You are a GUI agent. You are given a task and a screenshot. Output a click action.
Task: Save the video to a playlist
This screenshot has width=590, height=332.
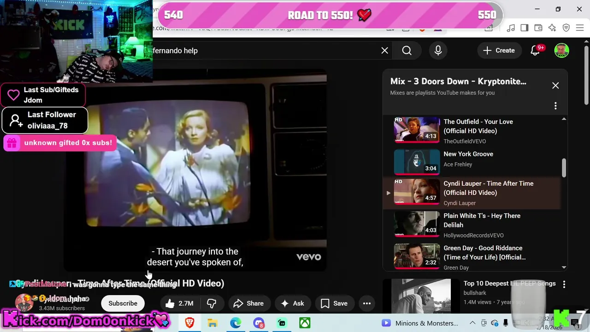click(334, 303)
